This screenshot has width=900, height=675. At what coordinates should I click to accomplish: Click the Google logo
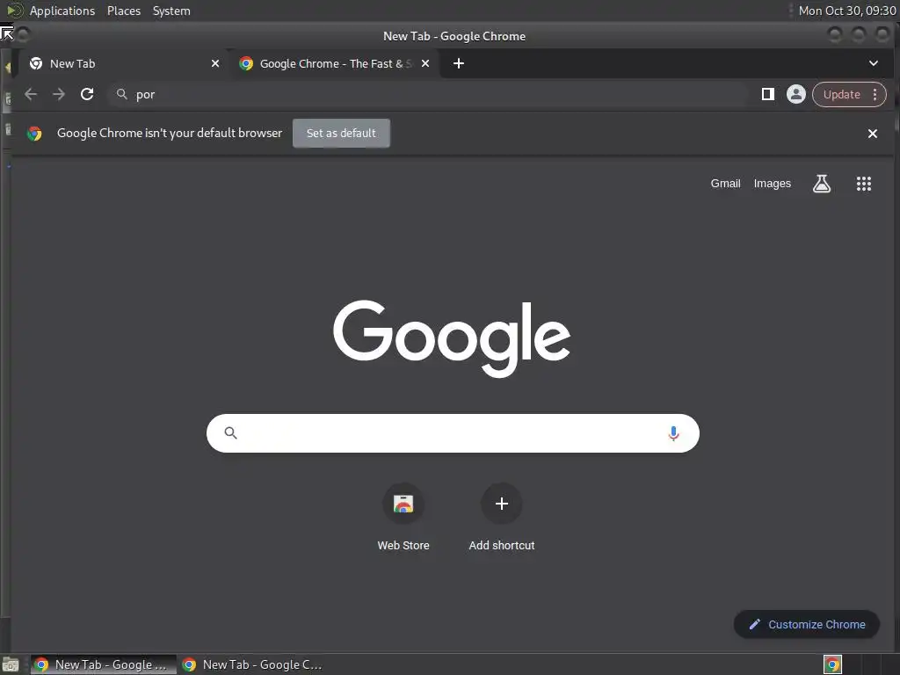(452, 337)
